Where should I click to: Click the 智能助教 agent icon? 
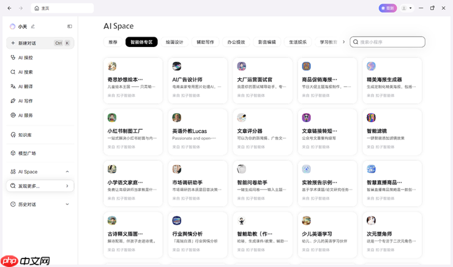click(242, 221)
